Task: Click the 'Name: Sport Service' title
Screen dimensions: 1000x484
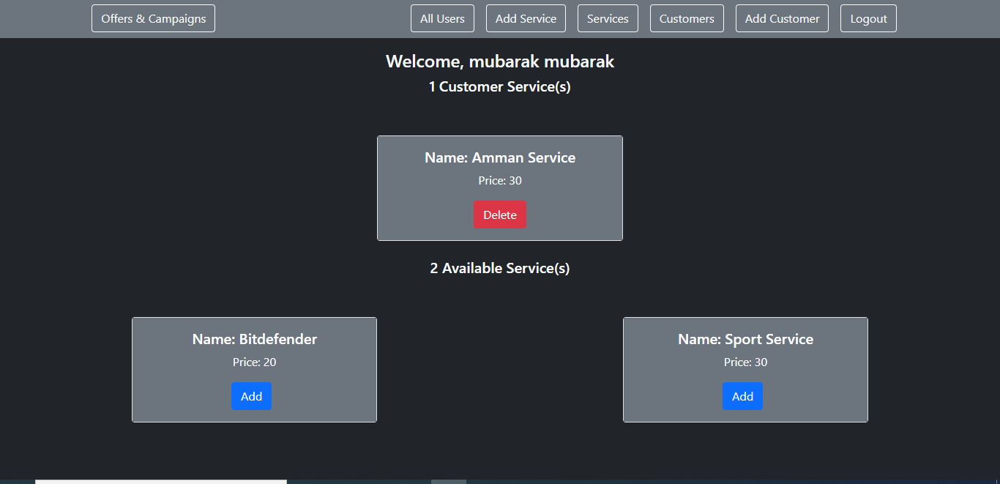Action: click(745, 339)
